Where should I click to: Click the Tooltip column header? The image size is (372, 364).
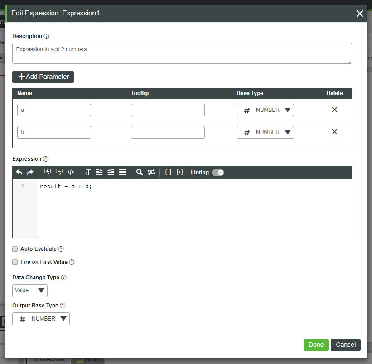(140, 93)
